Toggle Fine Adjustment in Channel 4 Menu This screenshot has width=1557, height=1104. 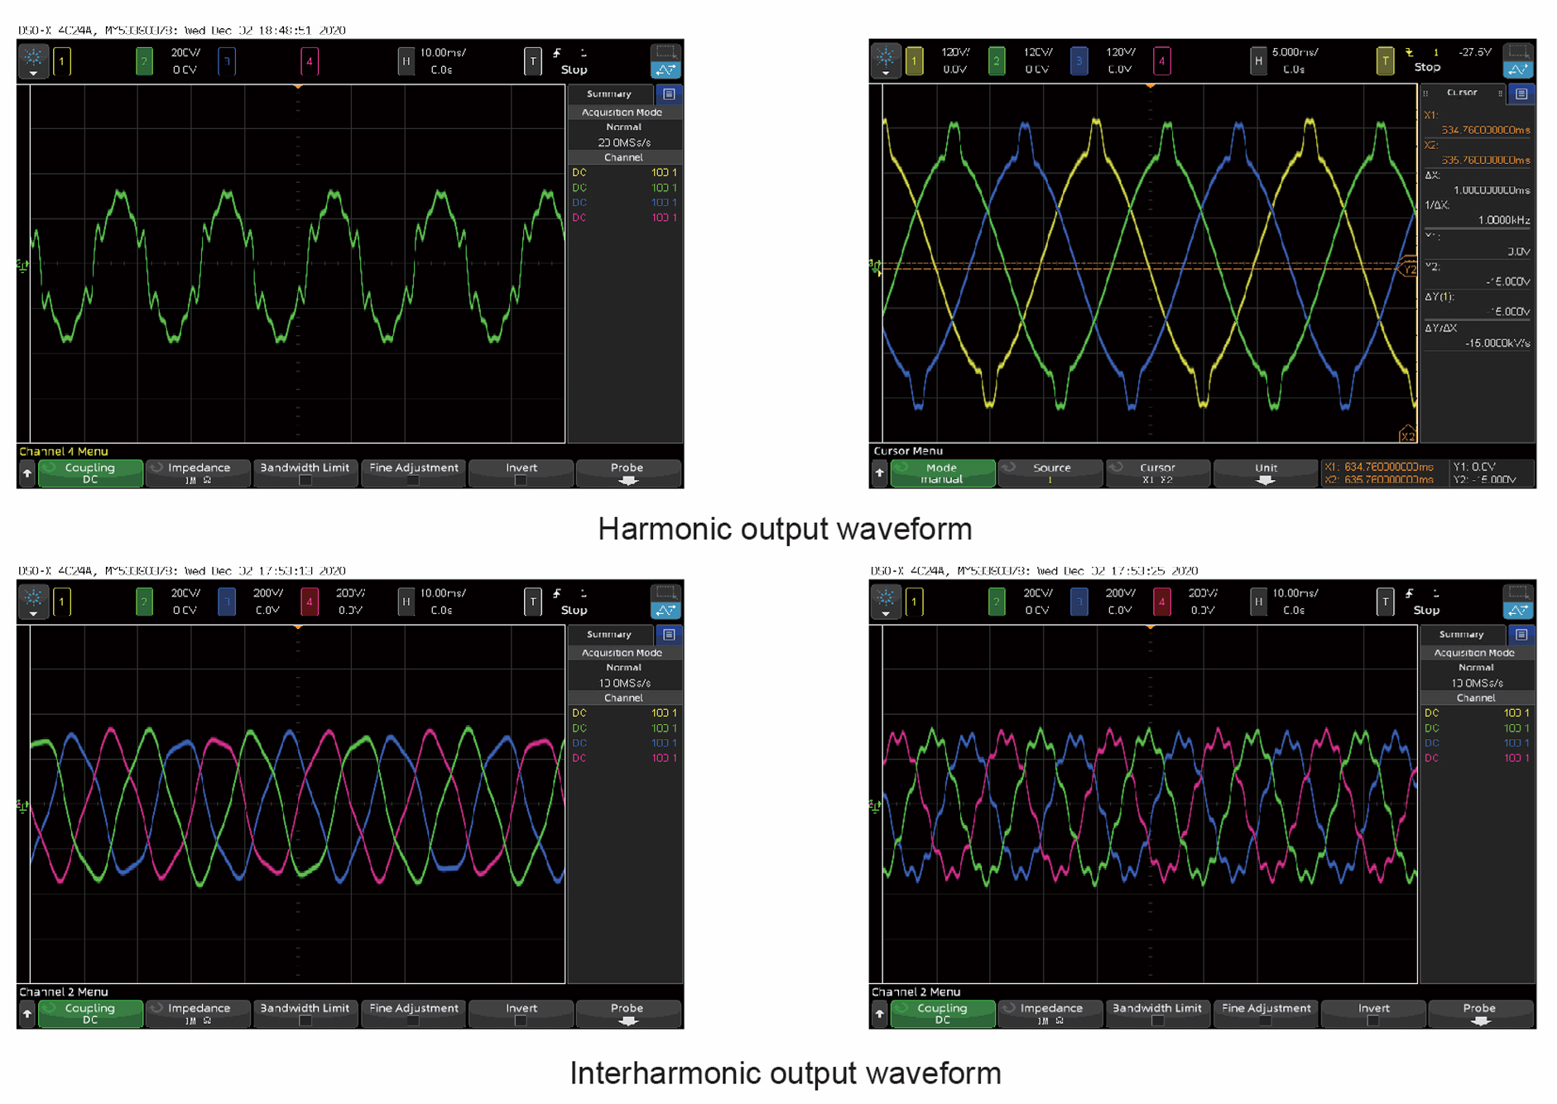[413, 473]
